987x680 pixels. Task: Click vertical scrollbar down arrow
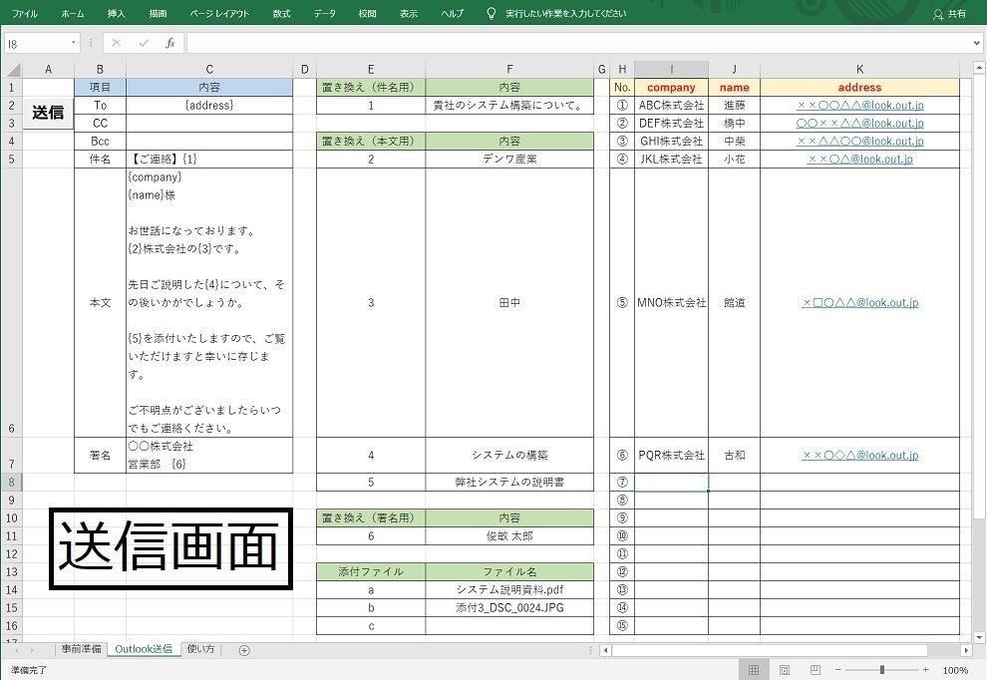click(979, 636)
